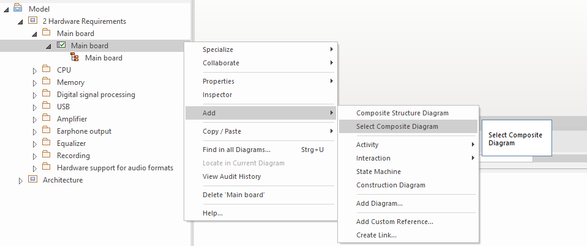Expand the USB folder node
Viewport: 587px width, 246px height.
(35, 107)
